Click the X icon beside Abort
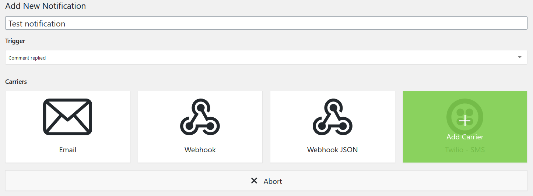533x196 pixels. point(254,181)
